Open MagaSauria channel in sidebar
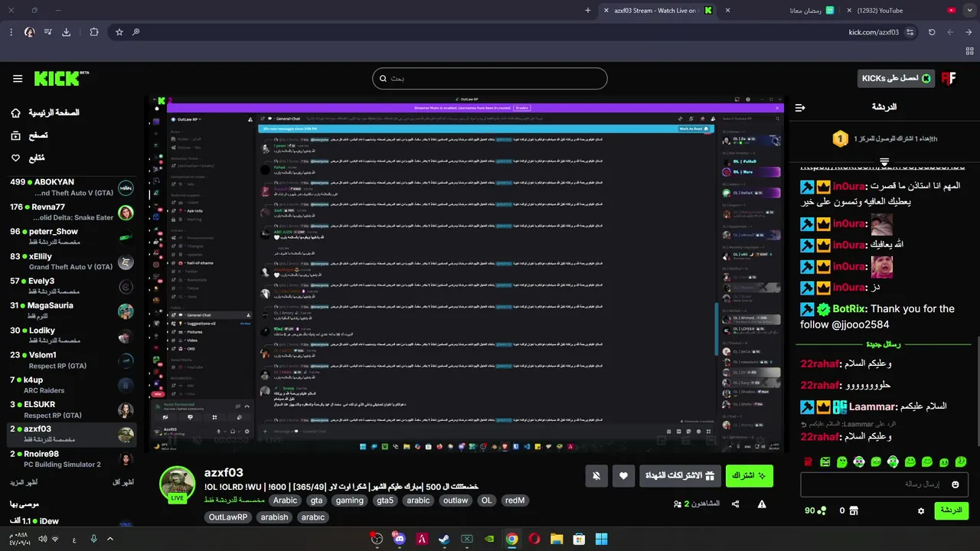This screenshot has width=980, height=551. (x=72, y=311)
